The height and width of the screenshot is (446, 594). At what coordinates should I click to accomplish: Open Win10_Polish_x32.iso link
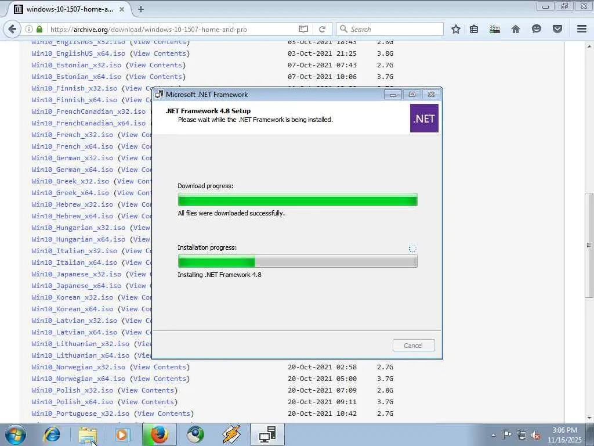[73, 390]
